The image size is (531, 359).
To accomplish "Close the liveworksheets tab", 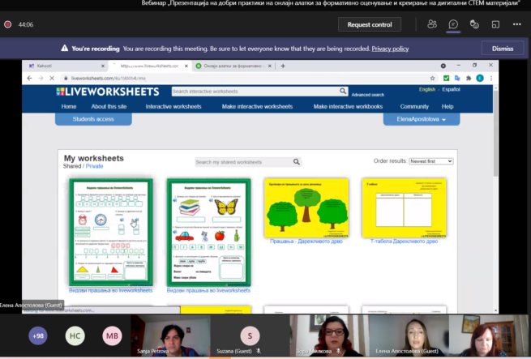I will [x=186, y=66].
